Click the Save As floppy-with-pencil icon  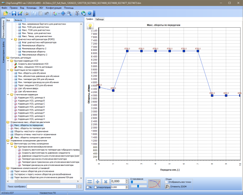[x=20, y=13]
